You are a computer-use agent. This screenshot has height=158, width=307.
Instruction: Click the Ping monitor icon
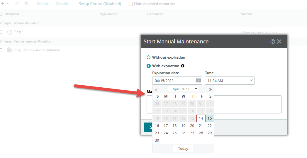point(9,32)
